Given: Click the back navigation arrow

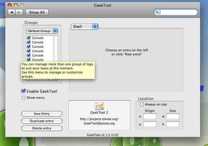Looking at the screenshot, I should tap(12, 12).
